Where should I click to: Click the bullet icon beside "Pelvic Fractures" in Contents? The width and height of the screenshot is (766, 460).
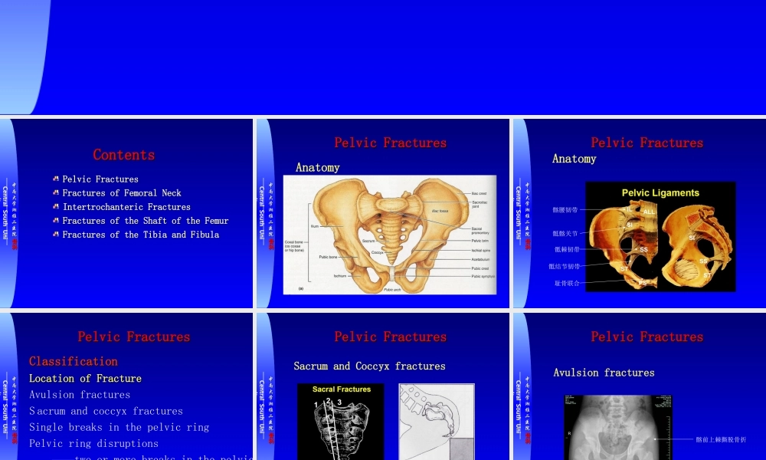pos(56,179)
